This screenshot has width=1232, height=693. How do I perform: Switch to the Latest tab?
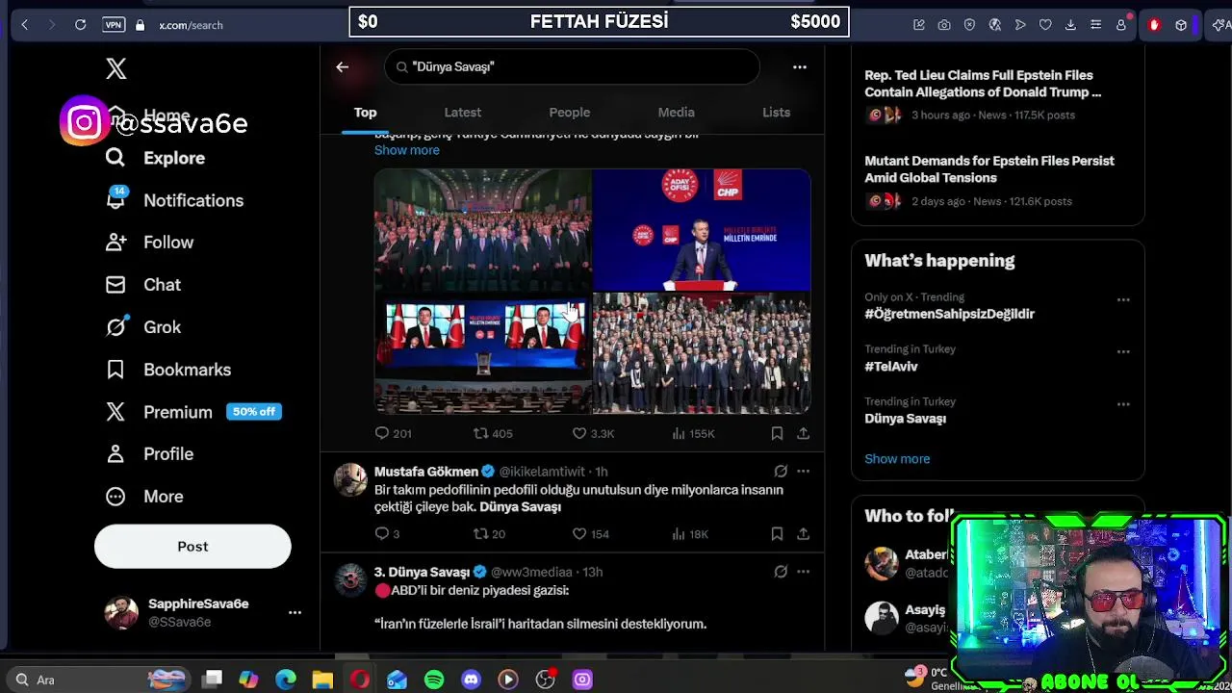(x=462, y=113)
